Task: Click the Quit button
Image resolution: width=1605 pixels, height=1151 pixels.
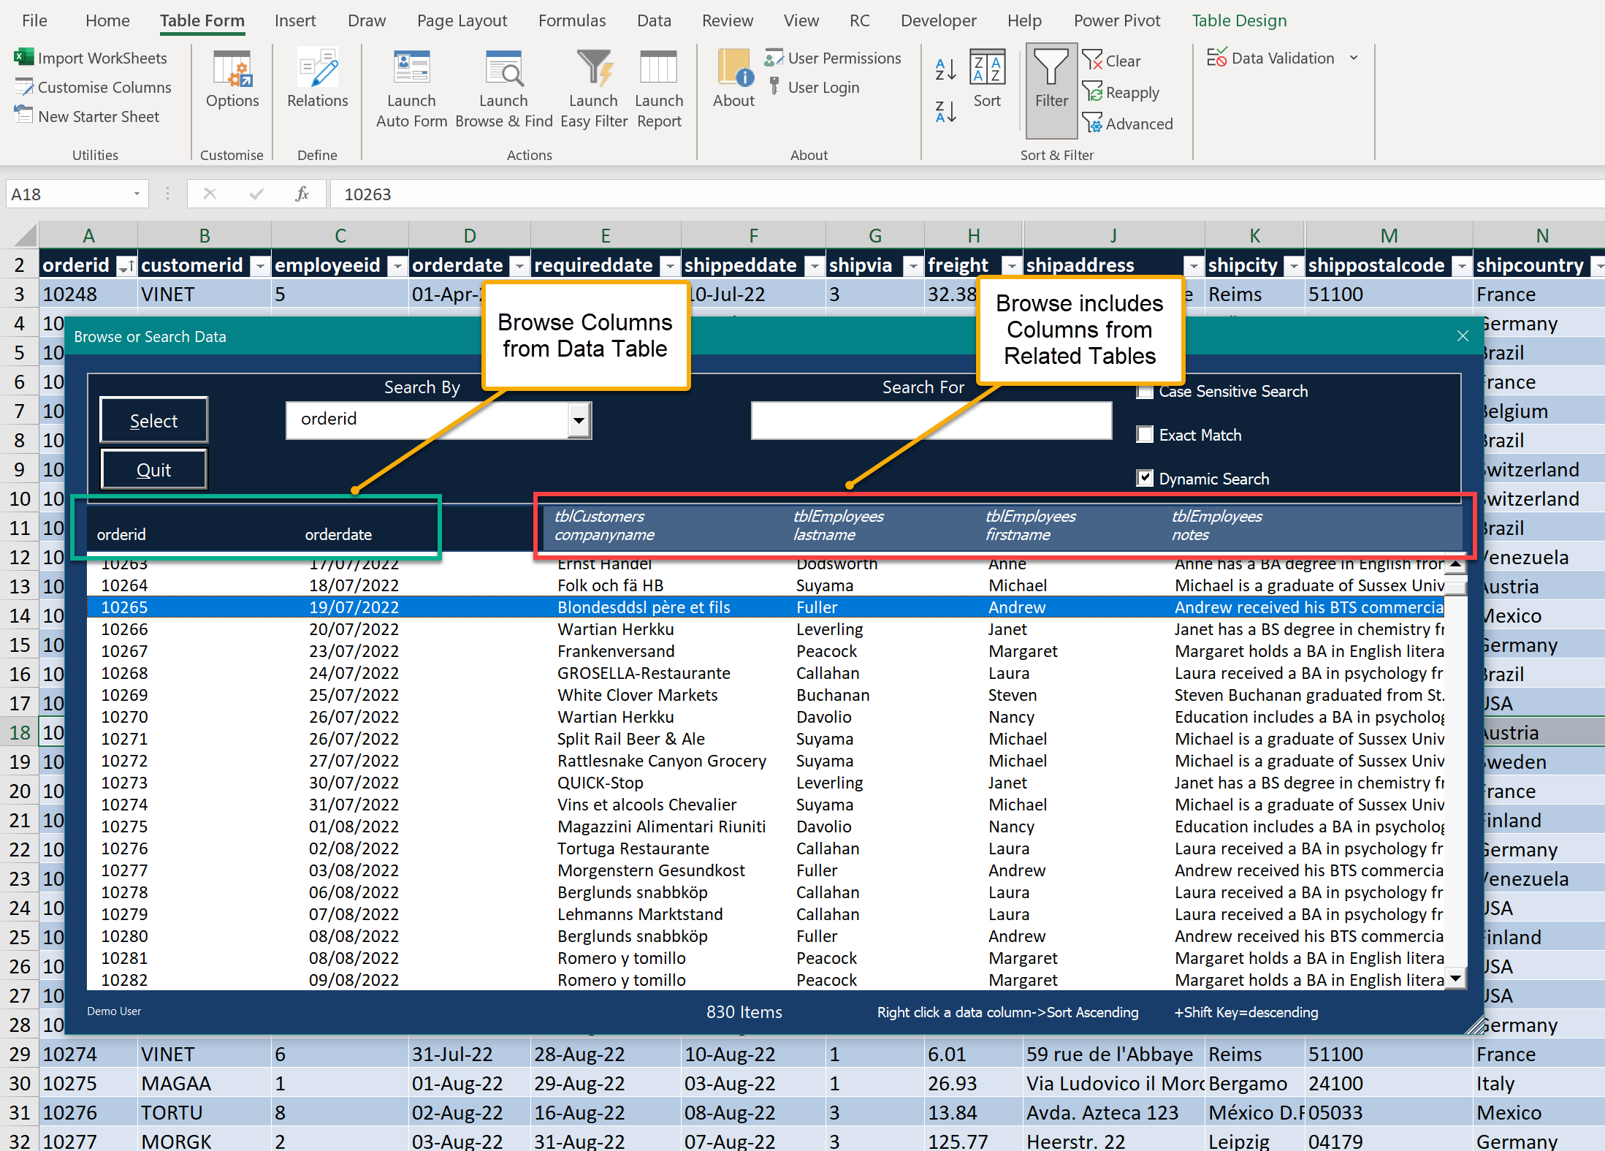Action: tap(154, 470)
